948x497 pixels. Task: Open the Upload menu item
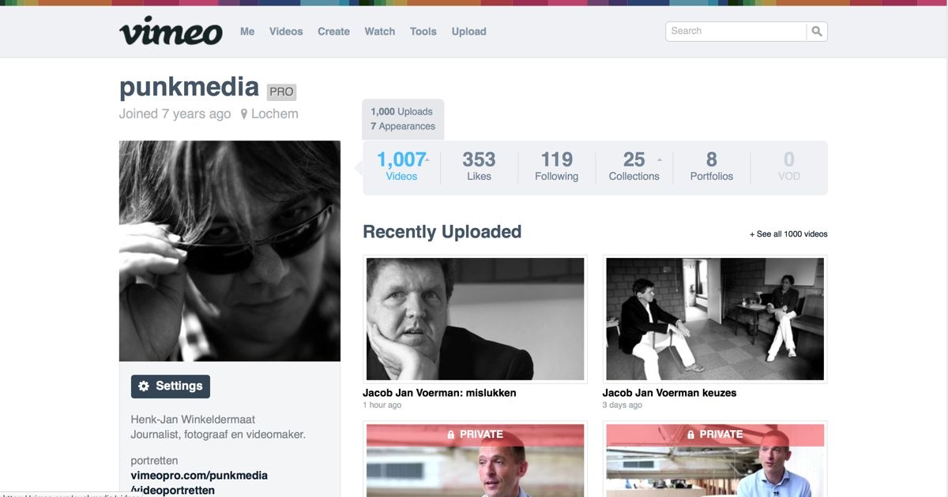point(468,32)
